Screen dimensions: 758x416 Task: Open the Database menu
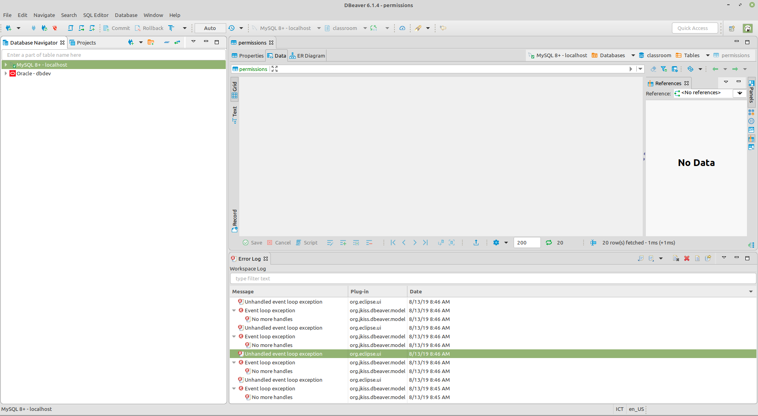(x=126, y=15)
